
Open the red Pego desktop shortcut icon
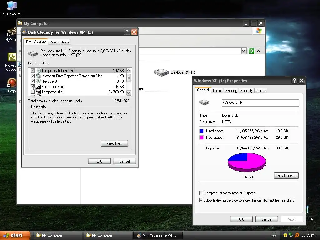pyautogui.click(x=12, y=83)
